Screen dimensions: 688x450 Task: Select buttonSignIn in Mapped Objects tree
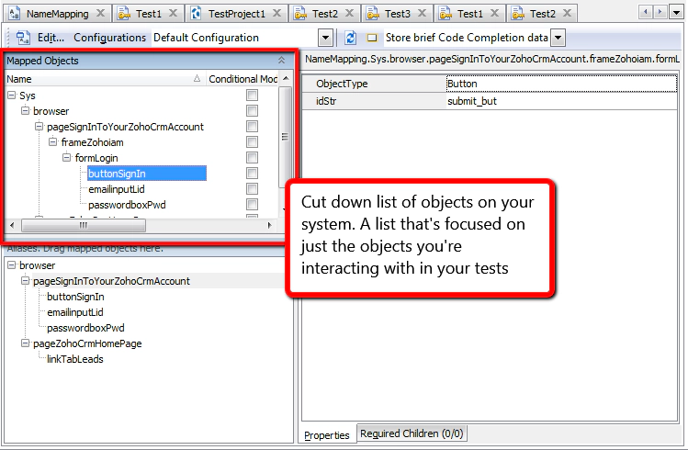tap(147, 174)
